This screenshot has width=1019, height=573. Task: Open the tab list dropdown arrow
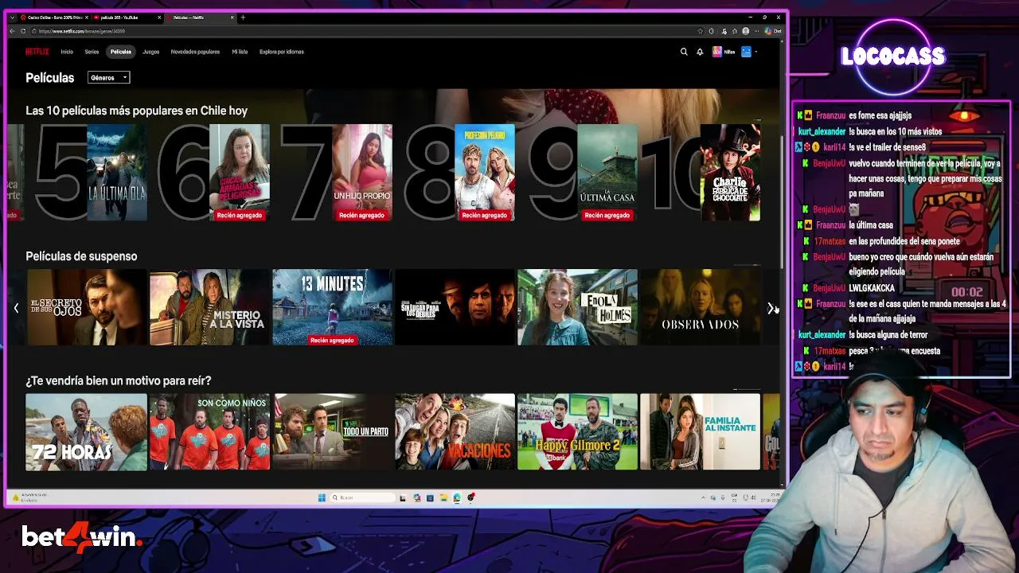12,18
